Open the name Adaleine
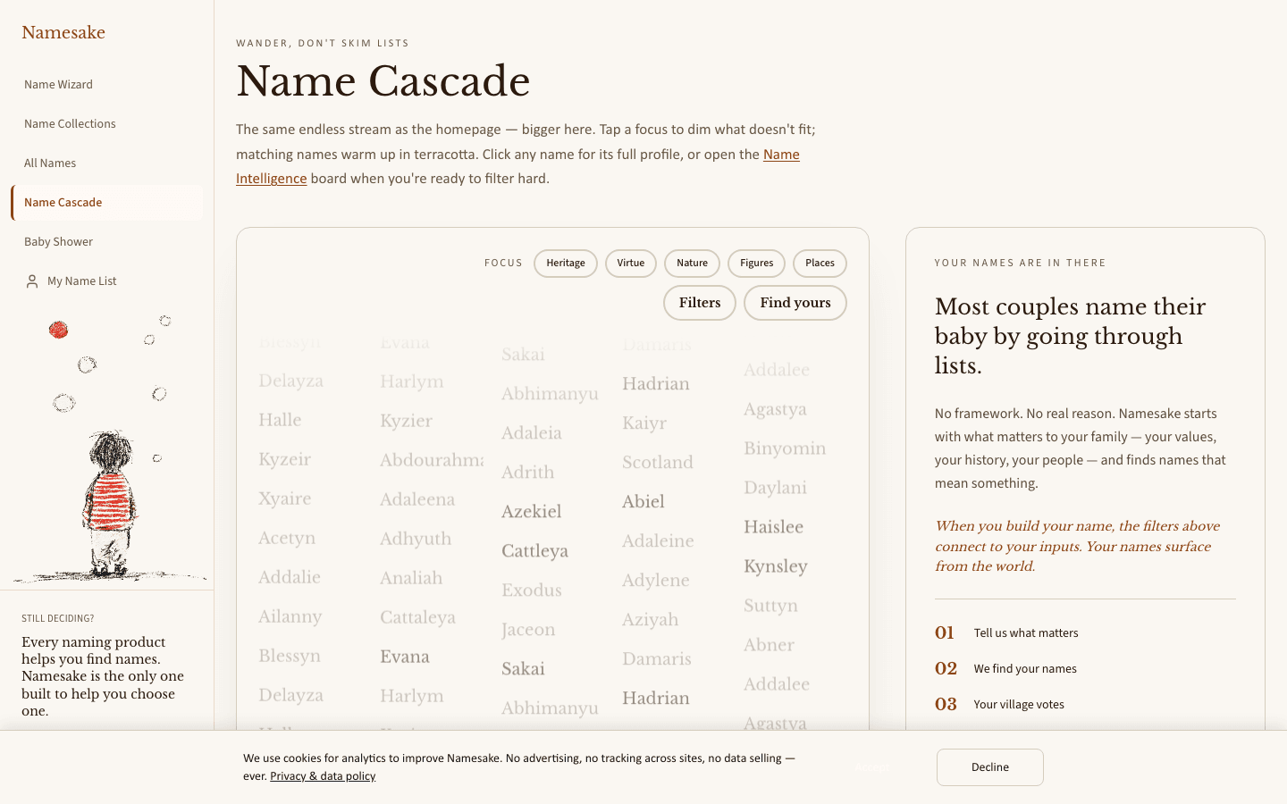This screenshot has width=1287, height=804. [658, 541]
